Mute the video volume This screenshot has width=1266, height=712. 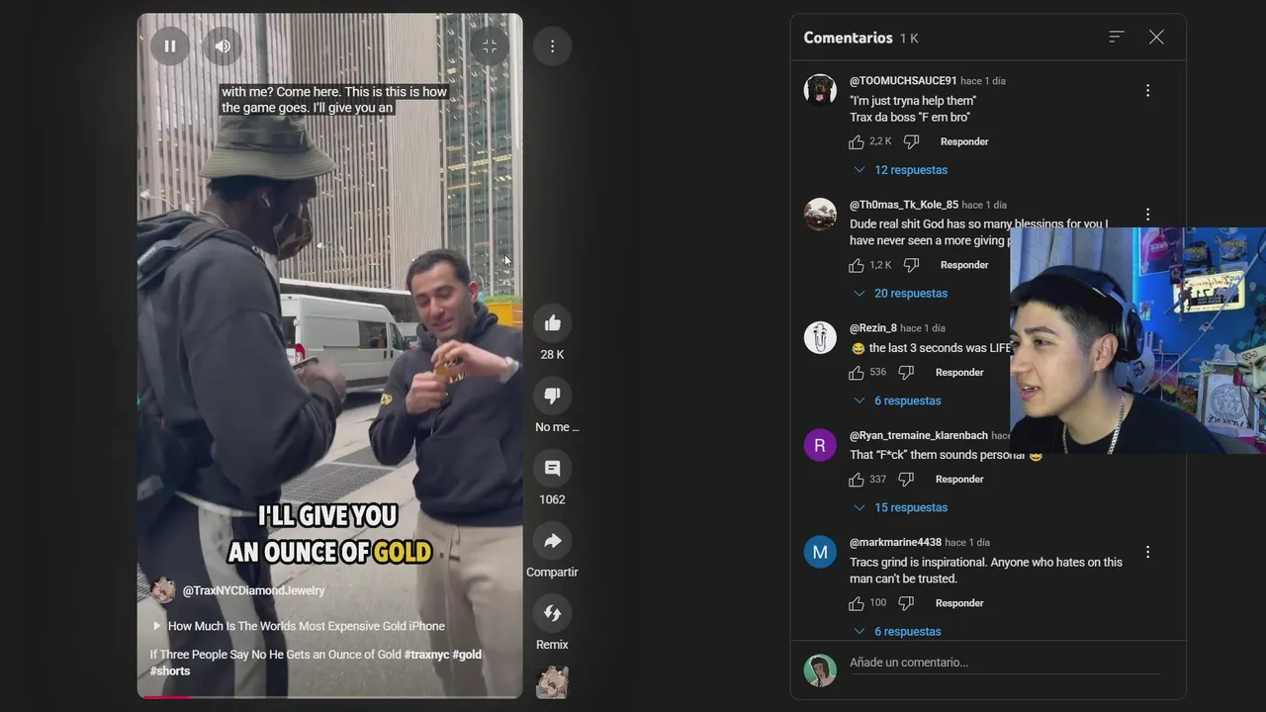point(223,45)
